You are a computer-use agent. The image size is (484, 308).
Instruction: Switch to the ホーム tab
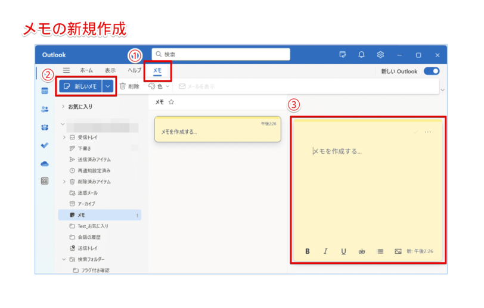coord(86,70)
